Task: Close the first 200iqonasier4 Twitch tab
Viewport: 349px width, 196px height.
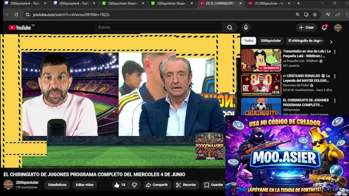Action: point(45,3)
